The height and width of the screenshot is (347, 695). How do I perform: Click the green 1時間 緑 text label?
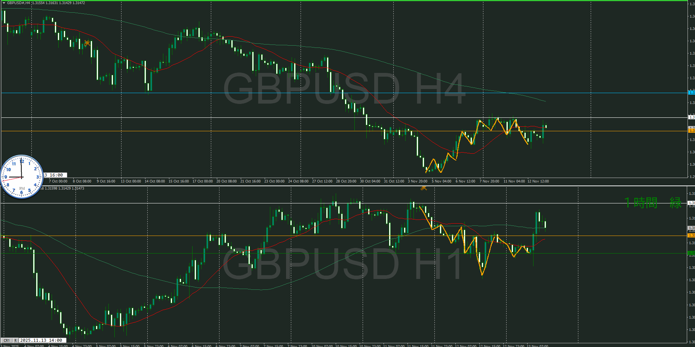653,203
